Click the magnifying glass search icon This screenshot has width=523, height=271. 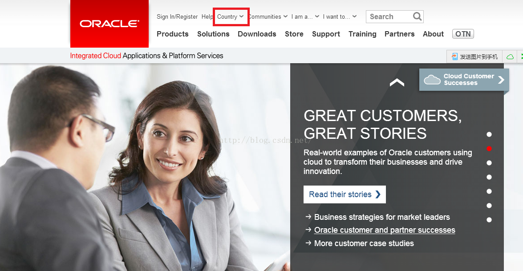(417, 16)
